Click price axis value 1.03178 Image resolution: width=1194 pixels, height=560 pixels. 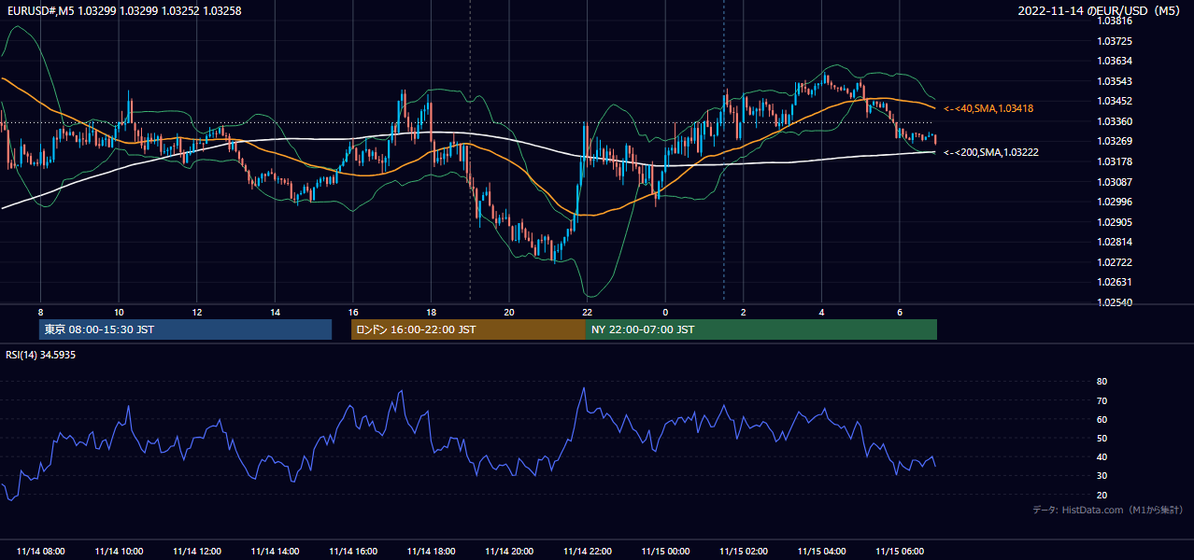tap(1115, 161)
